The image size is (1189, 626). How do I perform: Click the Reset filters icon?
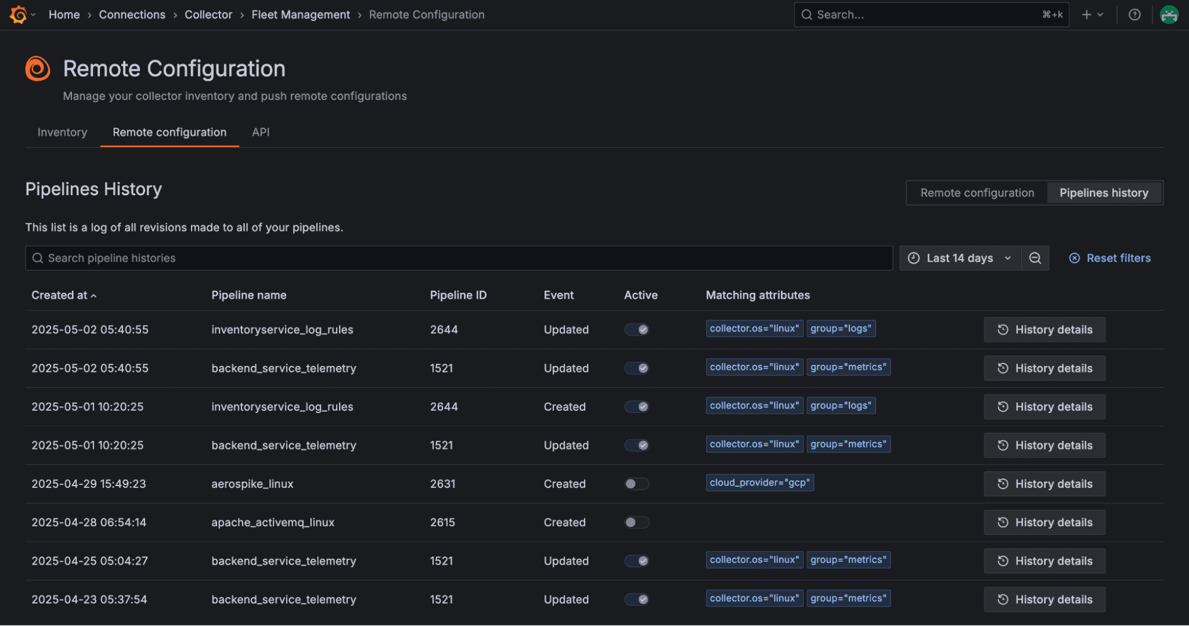click(x=1075, y=258)
